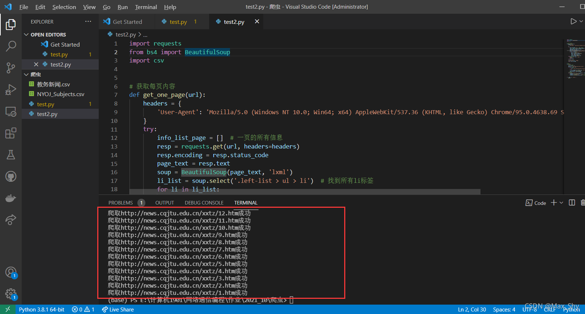The width and height of the screenshot is (585, 314).
Task: Kill terminal with trash icon
Action: tap(582, 203)
